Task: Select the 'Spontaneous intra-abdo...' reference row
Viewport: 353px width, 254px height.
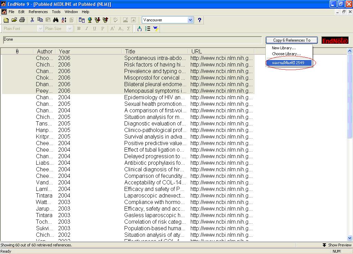Action: point(128,58)
